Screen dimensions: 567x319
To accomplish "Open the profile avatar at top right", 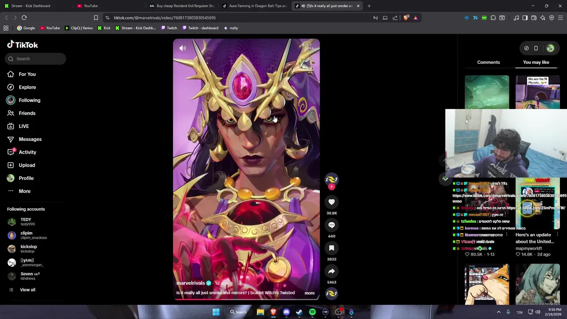I will pyautogui.click(x=550, y=48).
